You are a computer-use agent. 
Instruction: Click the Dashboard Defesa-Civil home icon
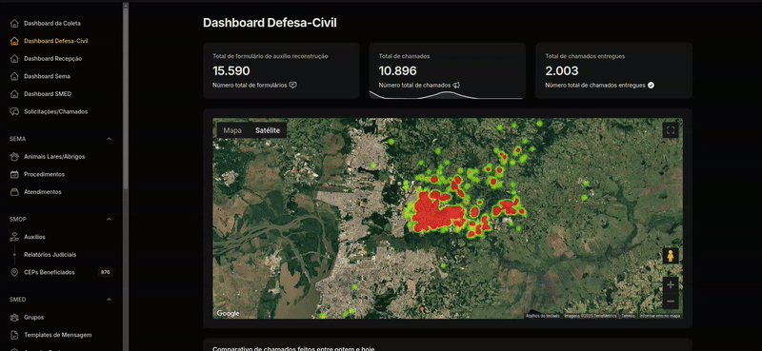pyautogui.click(x=14, y=41)
